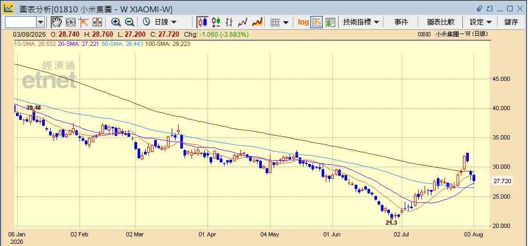Expand the grid options dropdown arrow
Viewport: 528px width, 246px height.
tap(286, 22)
